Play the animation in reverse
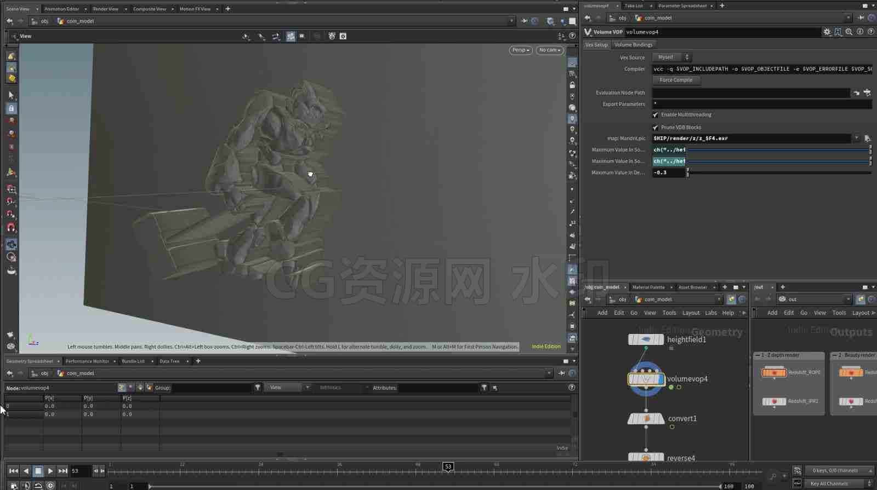 [x=26, y=471]
